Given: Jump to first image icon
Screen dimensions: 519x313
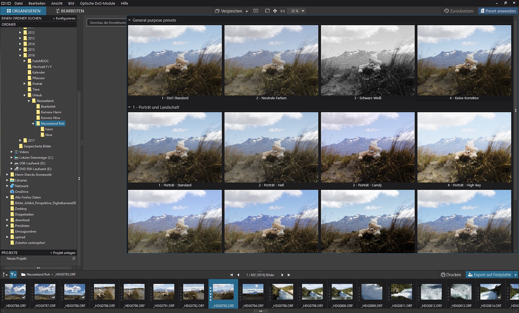Looking at the screenshot, I should pyautogui.click(x=231, y=275).
